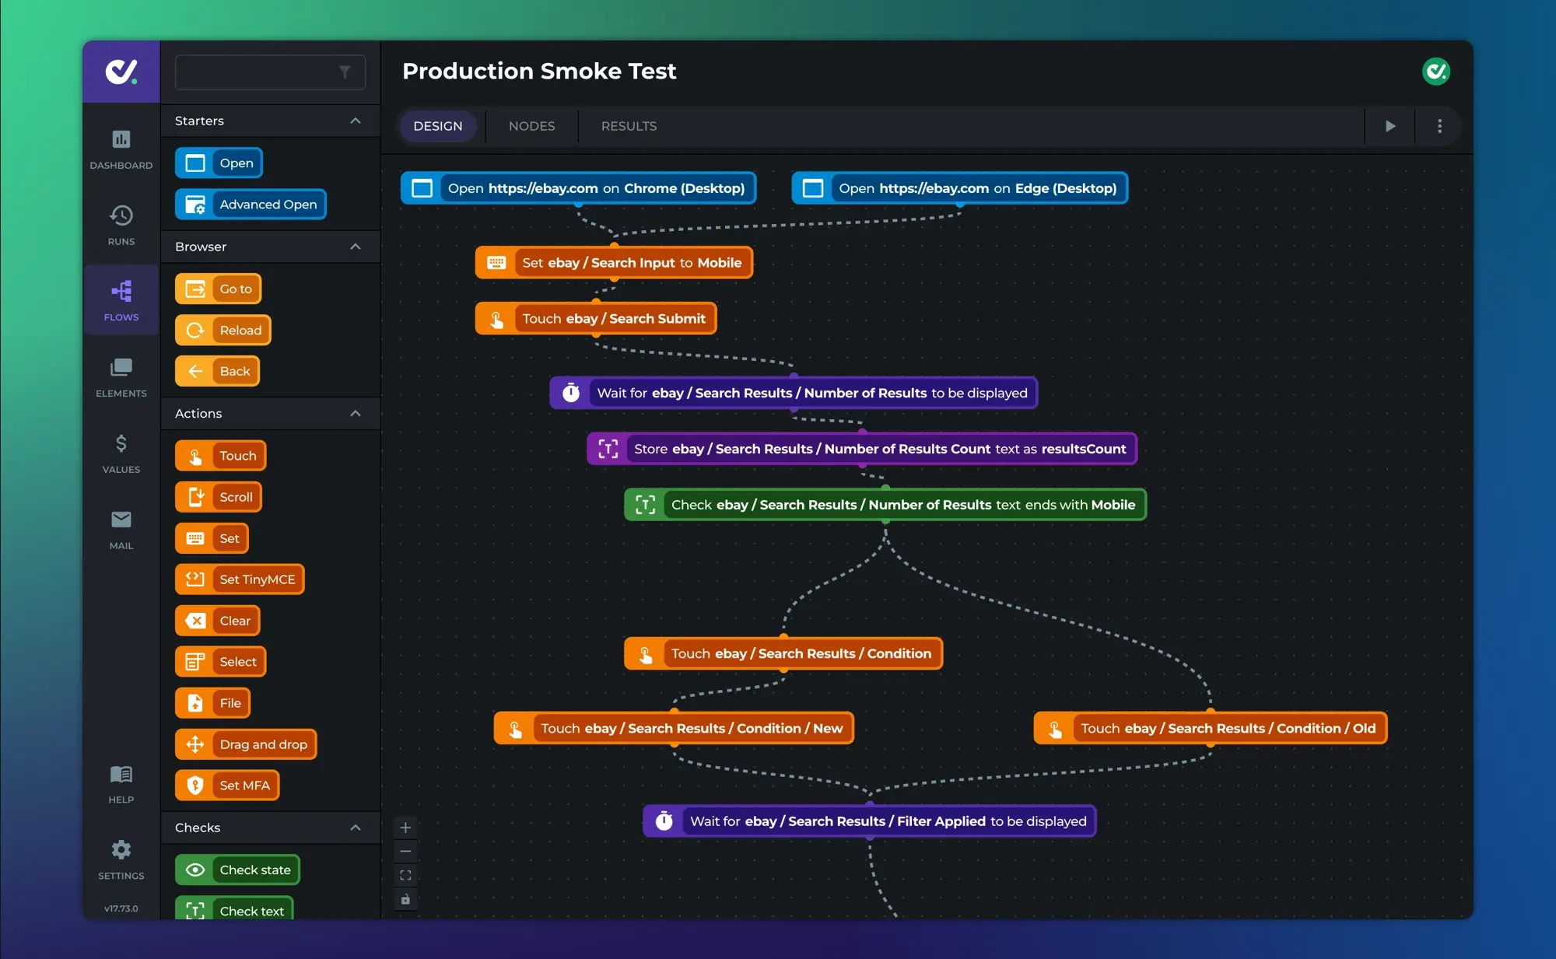This screenshot has height=959, width=1556.
Task: Click the app logo in top-left corner
Action: tap(121, 72)
